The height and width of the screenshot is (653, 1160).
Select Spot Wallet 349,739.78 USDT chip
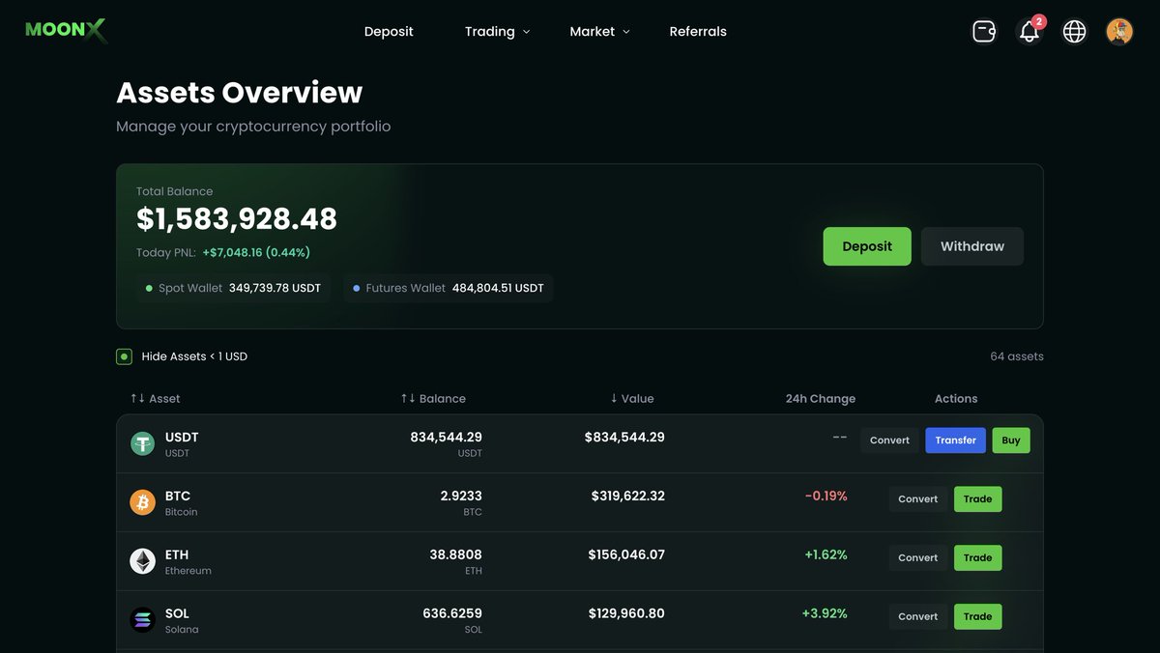coord(233,288)
